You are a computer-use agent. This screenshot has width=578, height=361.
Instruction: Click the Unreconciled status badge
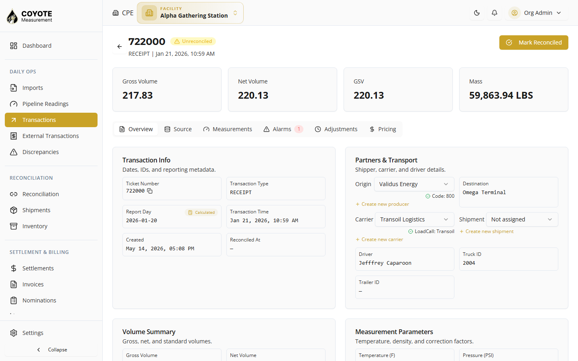(193, 41)
